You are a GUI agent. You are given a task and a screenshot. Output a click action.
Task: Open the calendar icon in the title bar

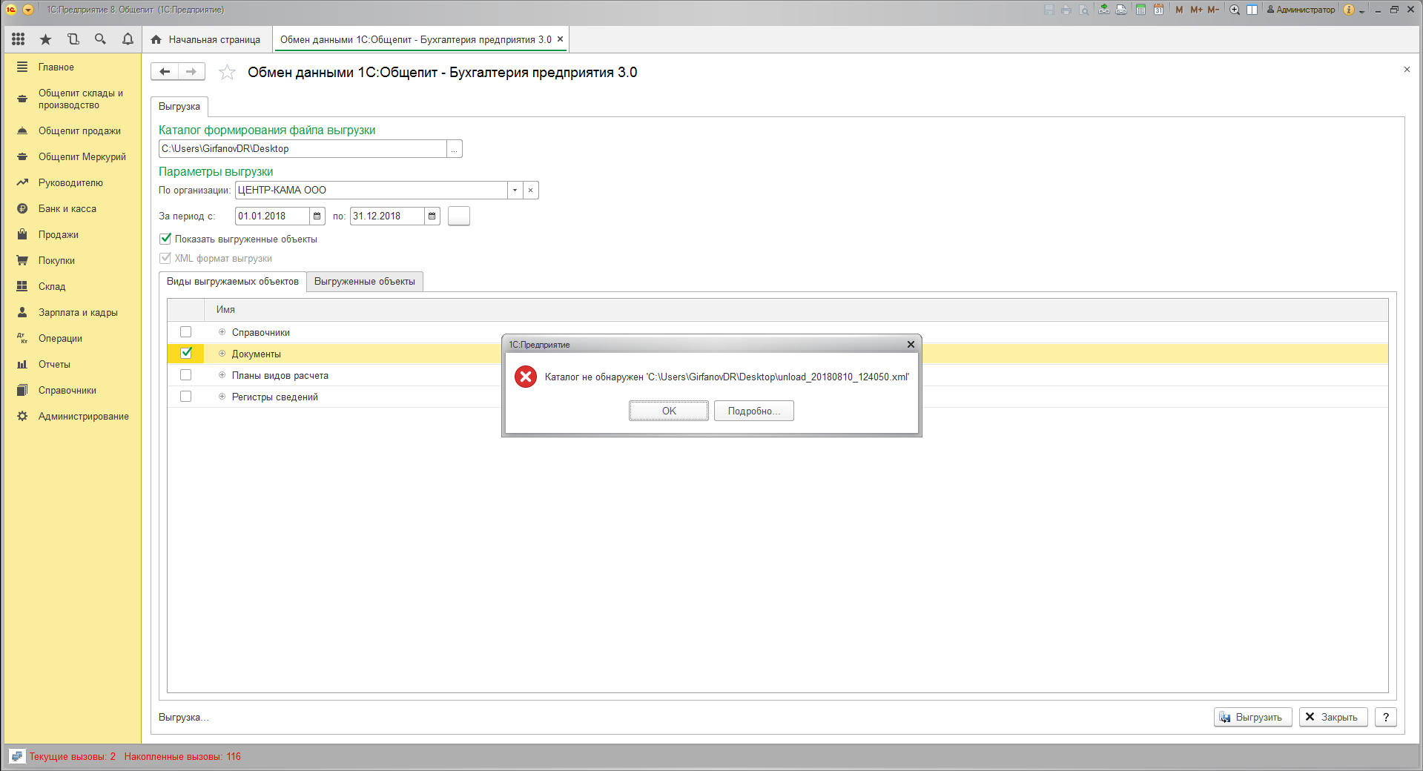click(1158, 10)
